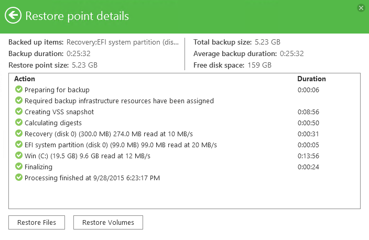Click the Creating VSS snapshot checkmark icon

(19, 111)
